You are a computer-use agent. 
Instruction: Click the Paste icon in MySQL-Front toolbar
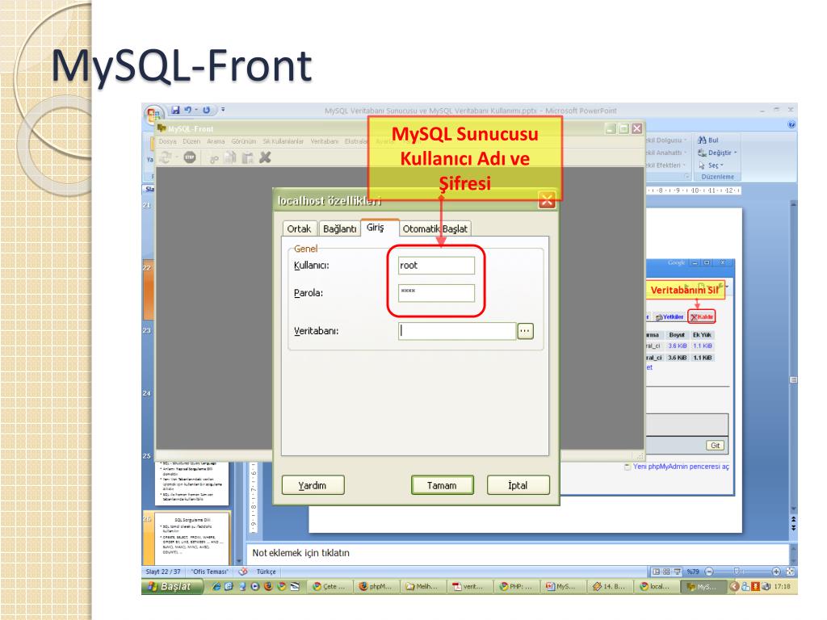[x=247, y=157]
